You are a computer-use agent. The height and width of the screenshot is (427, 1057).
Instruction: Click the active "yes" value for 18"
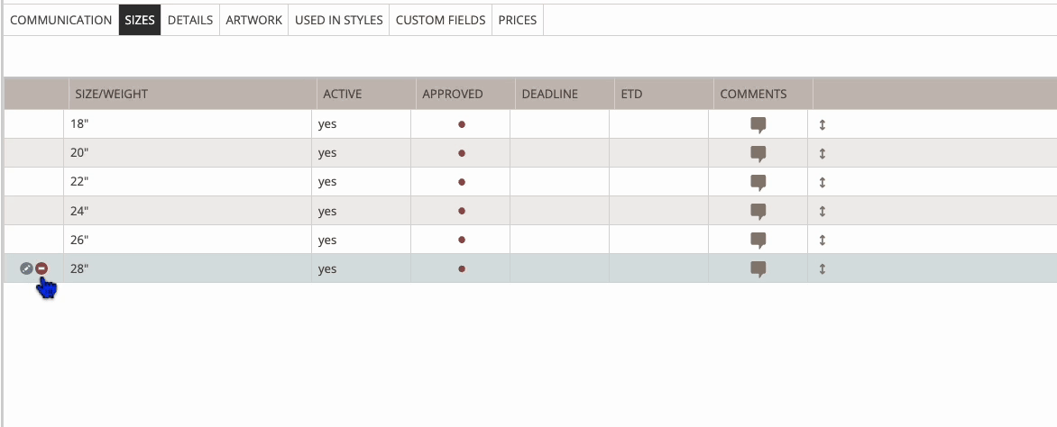tap(327, 124)
